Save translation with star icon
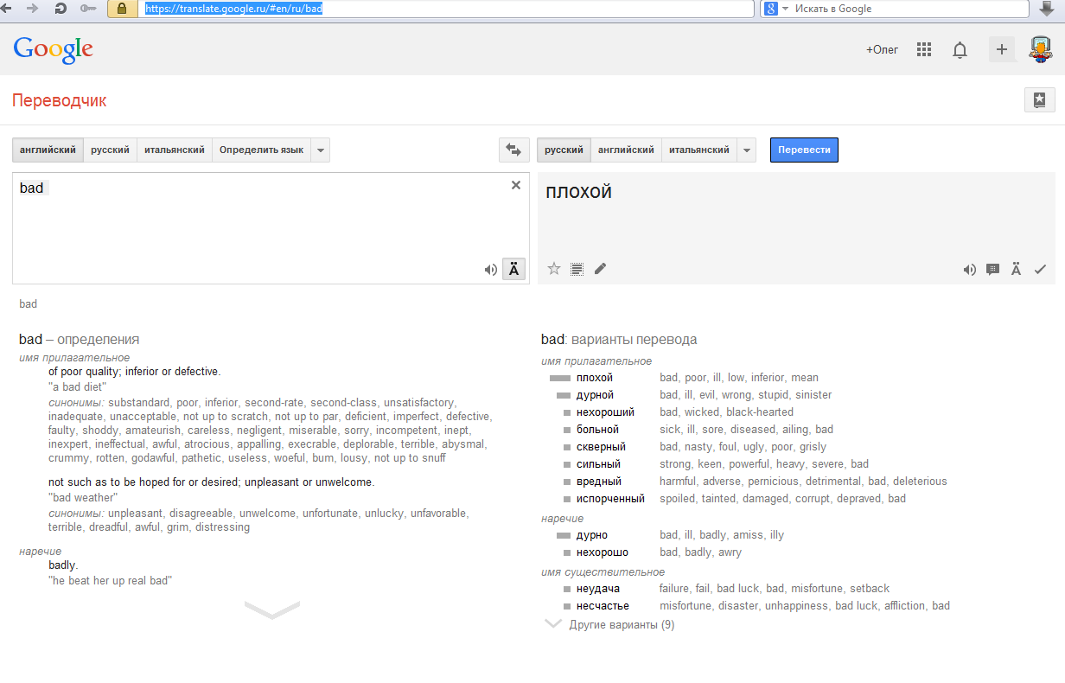The height and width of the screenshot is (683, 1065). 554,269
